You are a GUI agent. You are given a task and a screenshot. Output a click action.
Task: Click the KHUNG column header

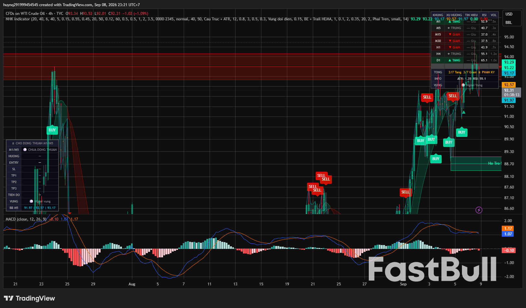438,15
